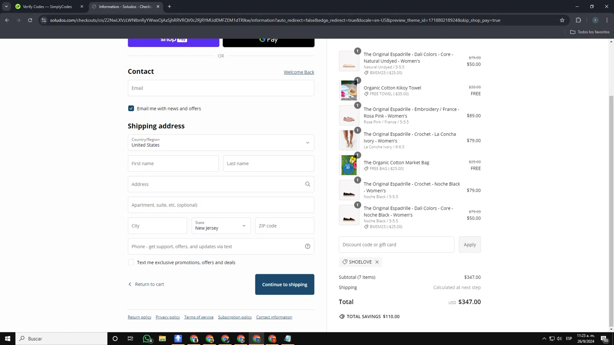Click Return to cart link

146,284
